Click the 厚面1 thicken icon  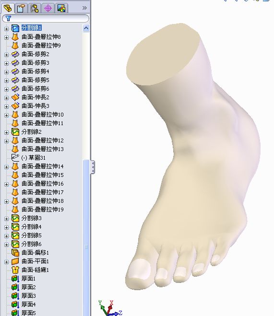coord(15,279)
